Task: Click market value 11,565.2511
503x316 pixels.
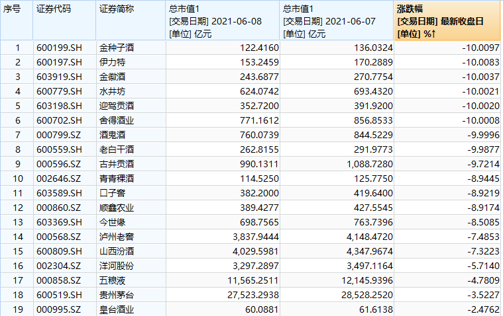Action: (252, 280)
